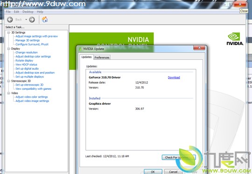Viewport: 252px width, 174px height.
Task: Click the Graphics driver entry
Action: coord(100,104)
